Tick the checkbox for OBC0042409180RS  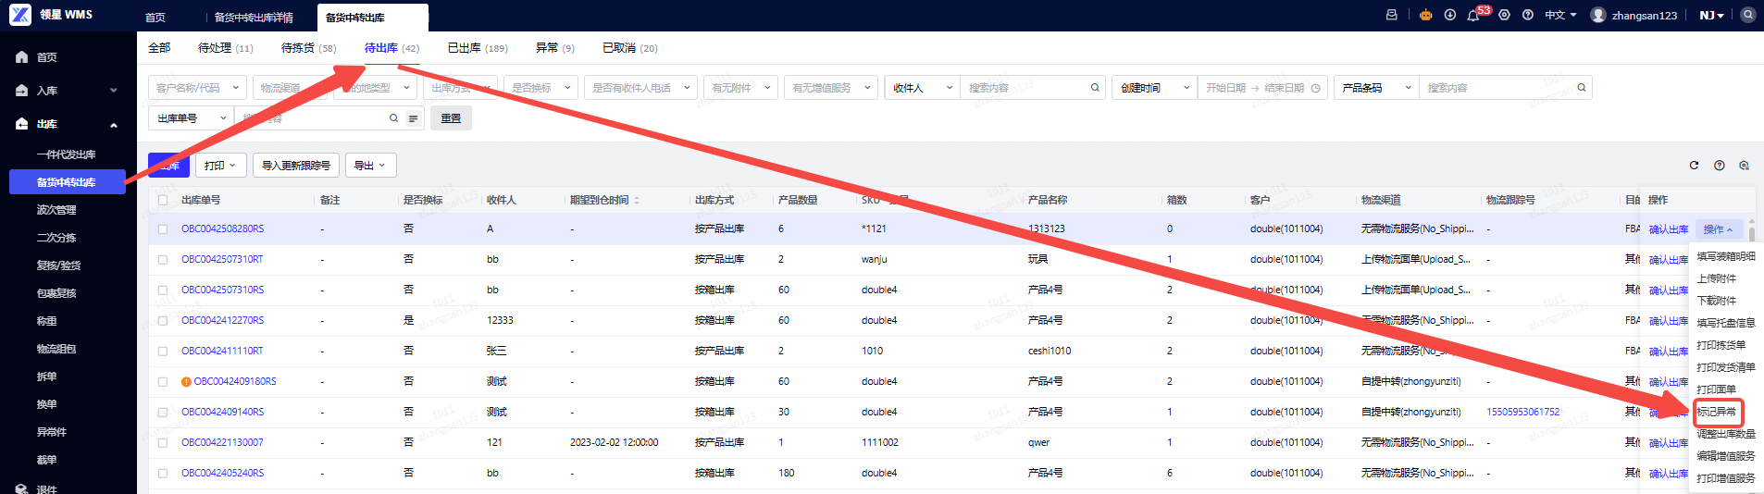click(163, 382)
